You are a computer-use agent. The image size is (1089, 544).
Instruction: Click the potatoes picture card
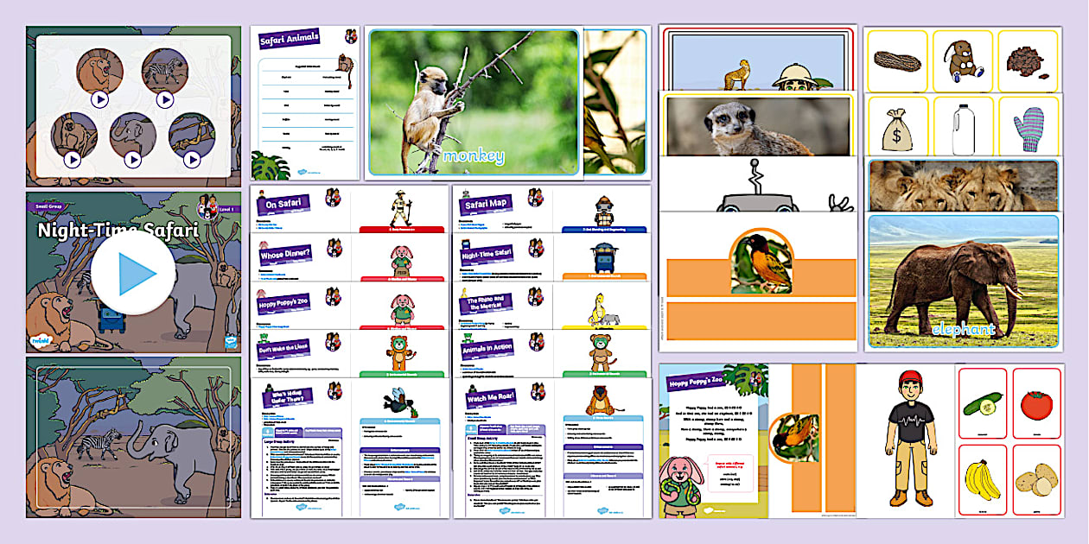tap(1035, 479)
